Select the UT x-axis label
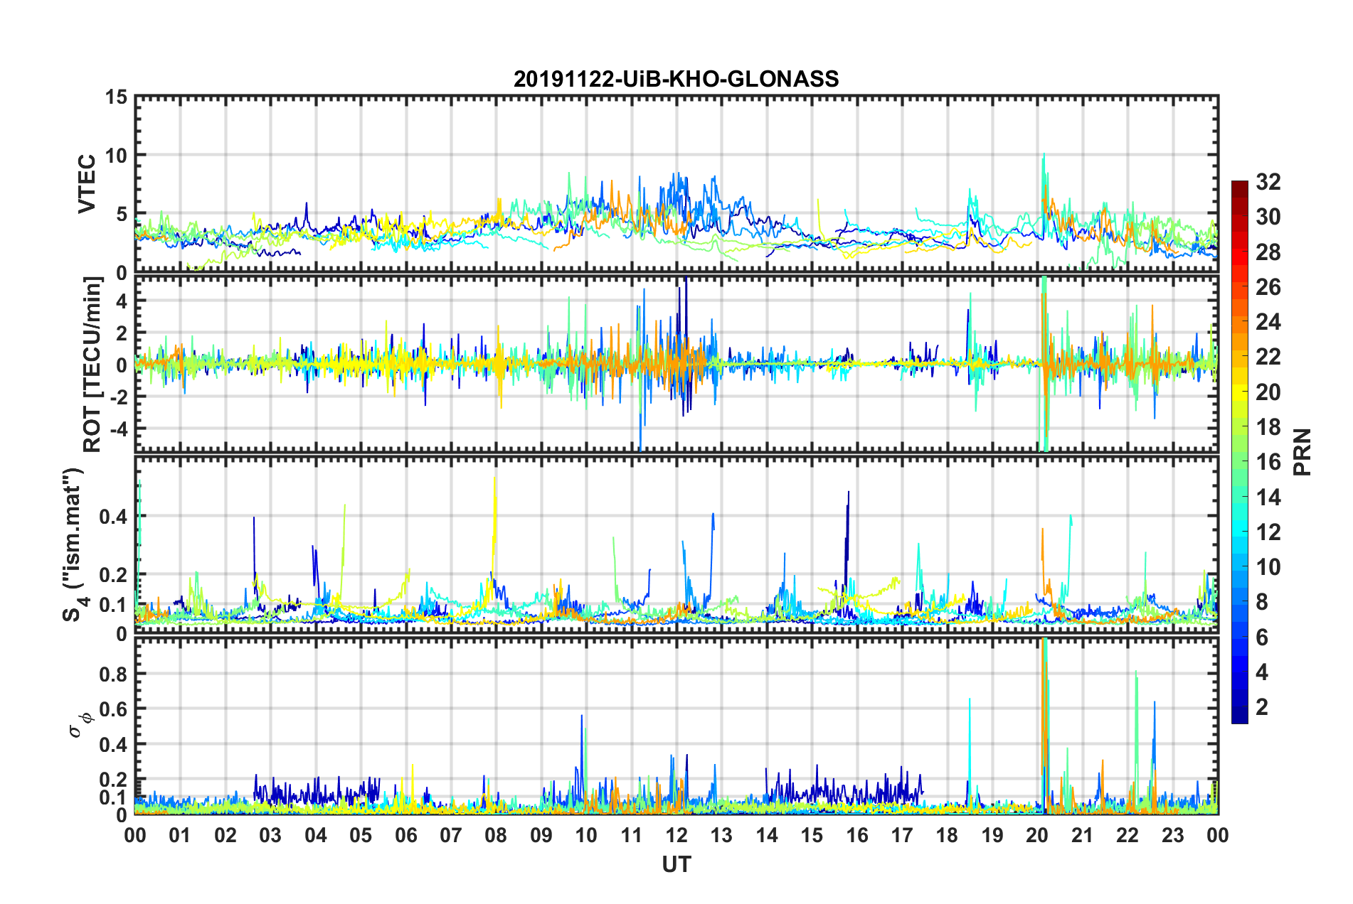This screenshot has width=1353, height=904. (x=676, y=864)
